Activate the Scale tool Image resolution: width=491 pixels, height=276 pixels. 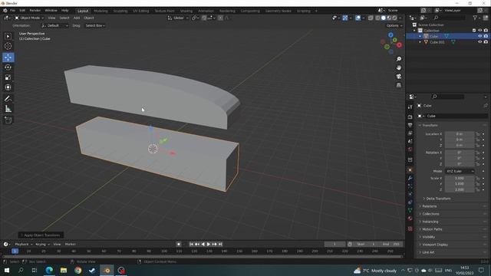(8, 77)
